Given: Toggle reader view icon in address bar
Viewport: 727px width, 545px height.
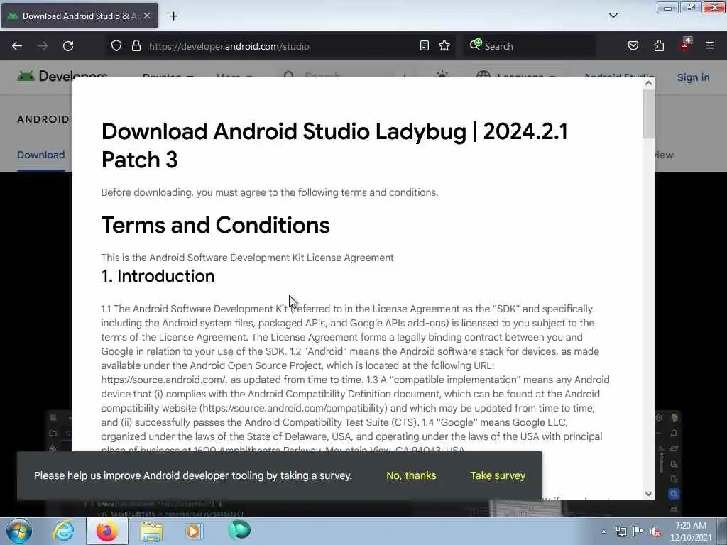Looking at the screenshot, I should (x=425, y=45).
